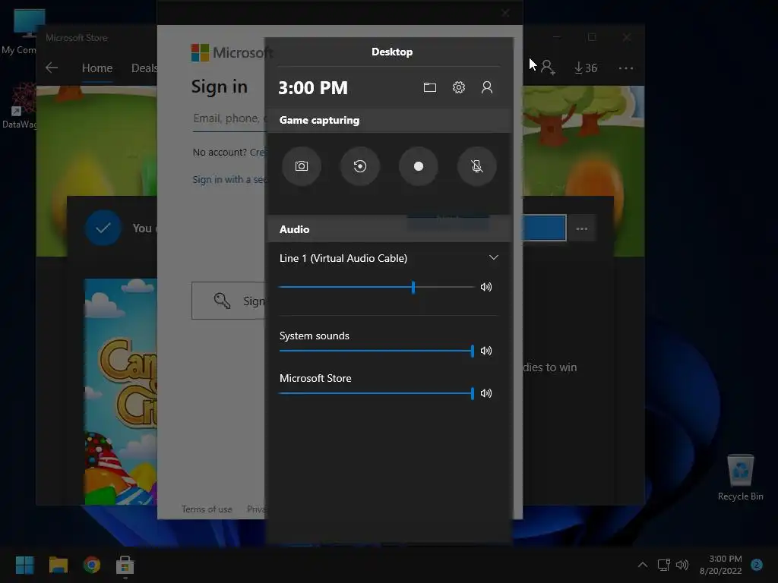The image size is (778, 583).
Task: Click the add account icon in Microsoft Store
Action: (x=548, y=68)
